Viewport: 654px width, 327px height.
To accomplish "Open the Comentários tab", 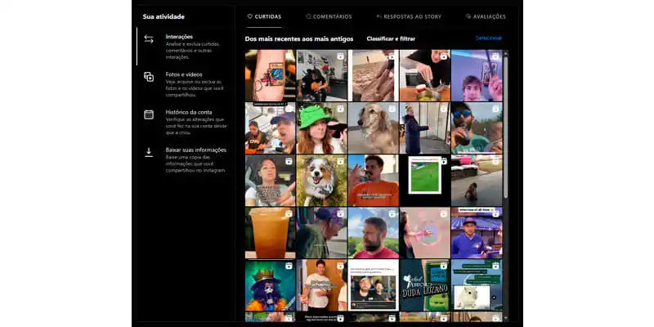I will pyautogui.click(x=332, y=16).
